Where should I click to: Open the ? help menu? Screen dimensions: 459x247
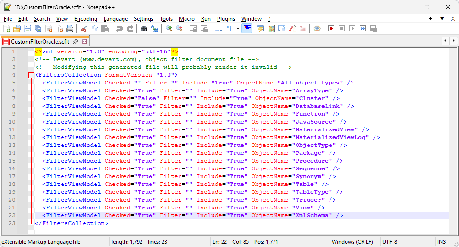coord(269,19)
